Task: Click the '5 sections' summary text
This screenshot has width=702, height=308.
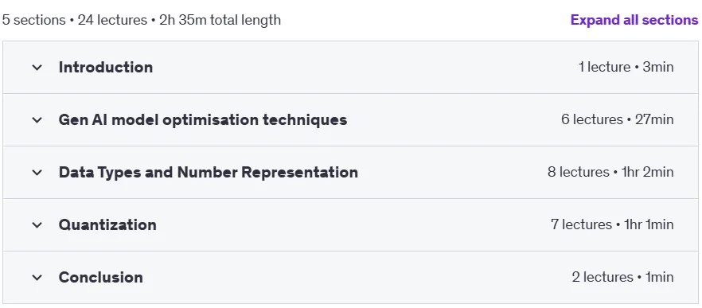Action: (33, 20)
